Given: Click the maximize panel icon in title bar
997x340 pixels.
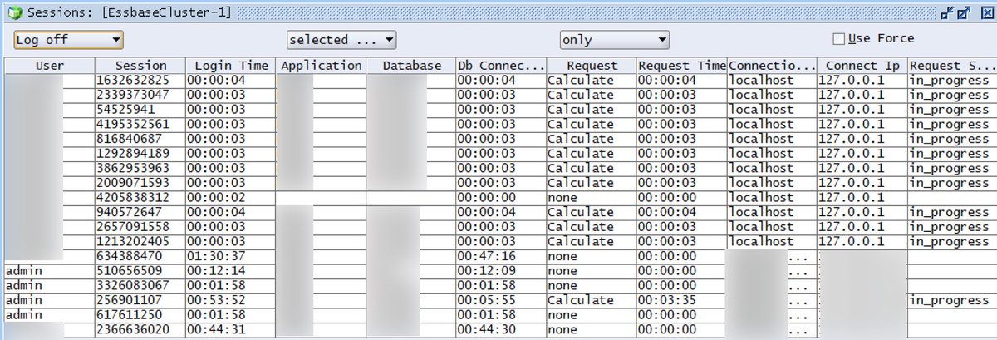Looking at the screenshot, I should (x=964, y=12).
